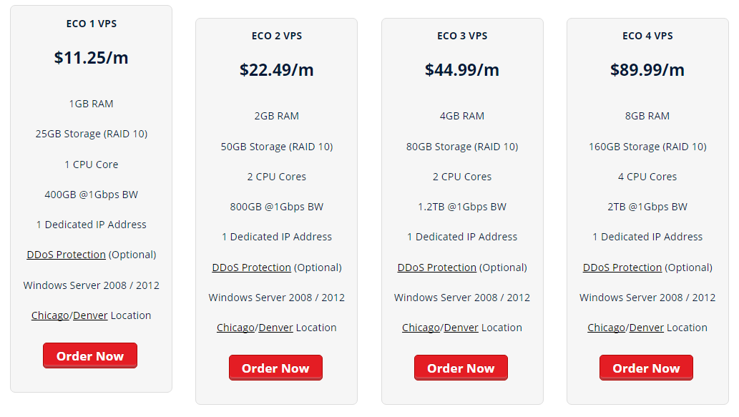Image resolution: width=739 pixels, height=417 pixels.
Task: Follow the Chicago link in ECO 3 card
Action: click(x=421, y=328)
